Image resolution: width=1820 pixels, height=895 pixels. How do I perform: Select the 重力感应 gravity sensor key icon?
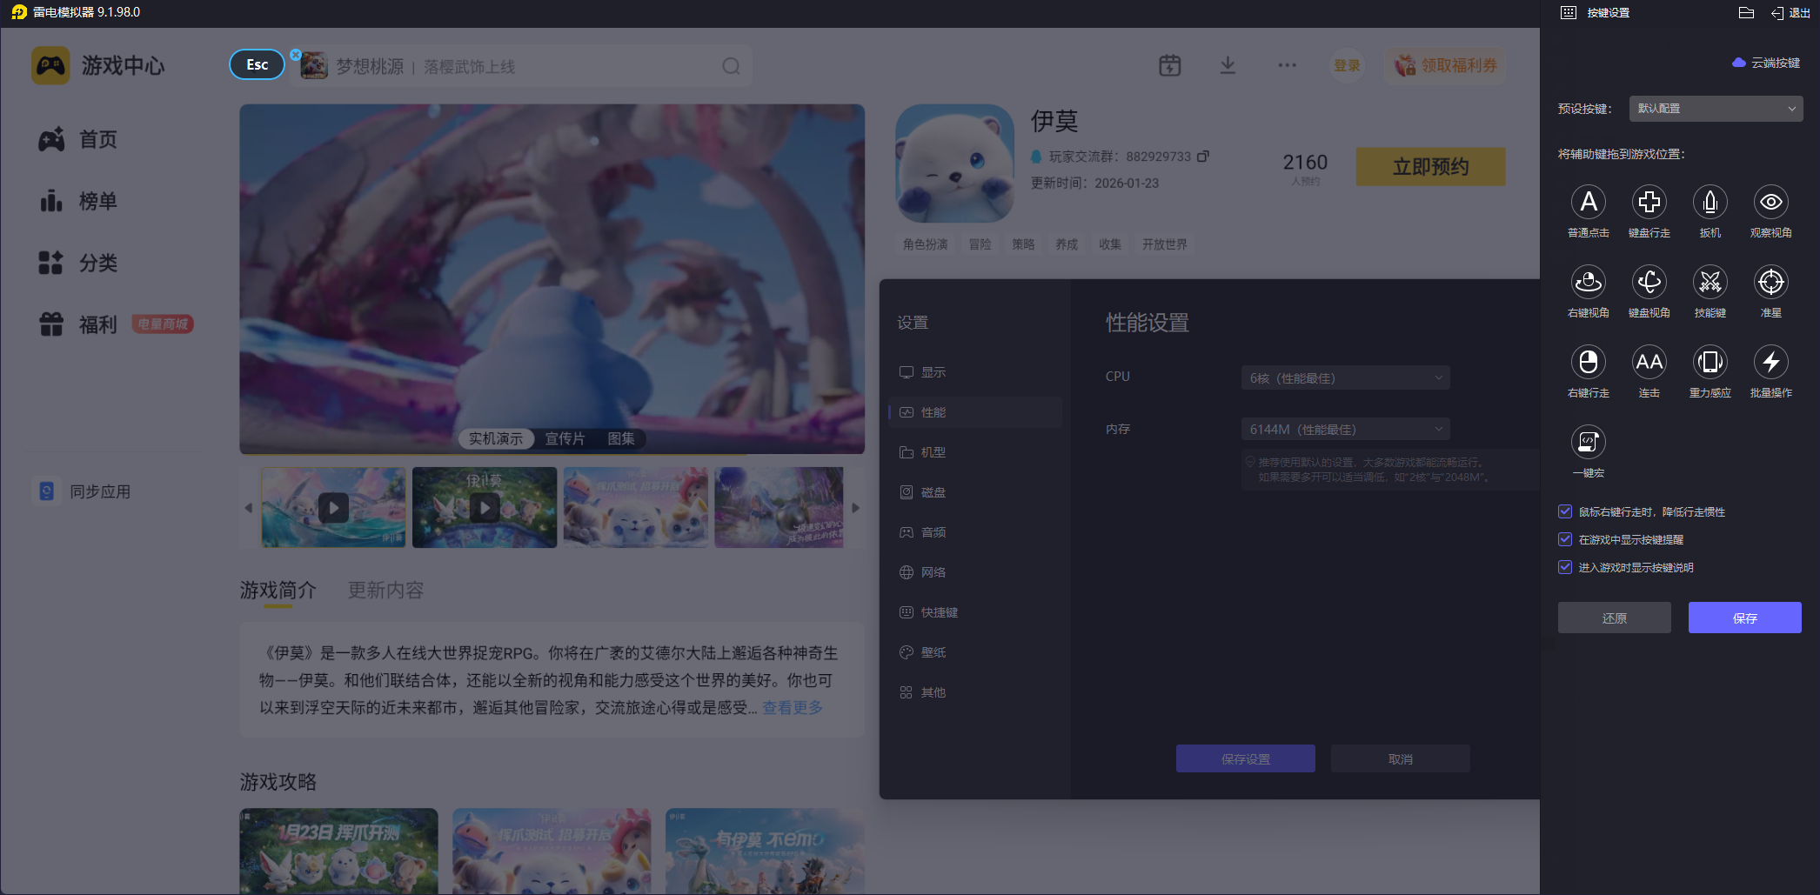click(x=1710, y=362)
